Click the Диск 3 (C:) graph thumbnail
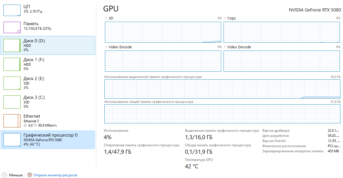Screen dimensions: 343x178 pos(12,102)
